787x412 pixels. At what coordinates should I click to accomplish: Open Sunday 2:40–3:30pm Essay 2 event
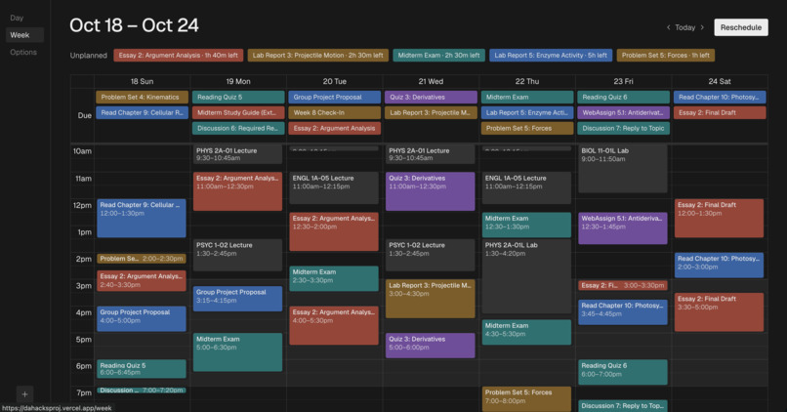click(142, 280)
